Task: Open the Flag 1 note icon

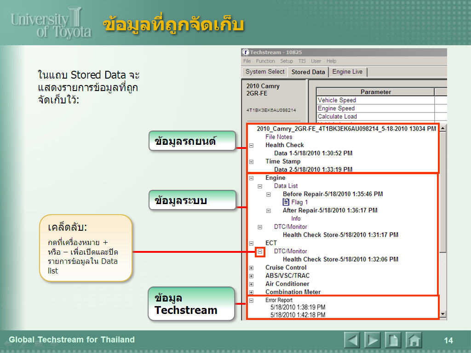Action: pos(286,202)
